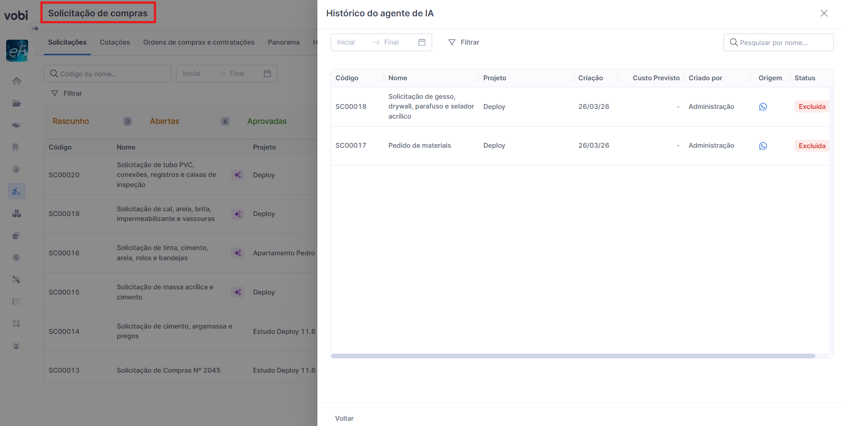Image resolution: width=844 pixels, height=426 pixels.
Task: Open the company profile thumbnail in sidebar
Action: point(17,51)
